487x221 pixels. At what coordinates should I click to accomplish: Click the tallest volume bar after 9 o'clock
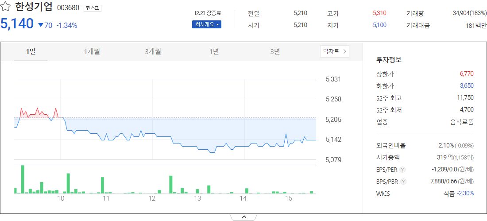tap(23, 179)
